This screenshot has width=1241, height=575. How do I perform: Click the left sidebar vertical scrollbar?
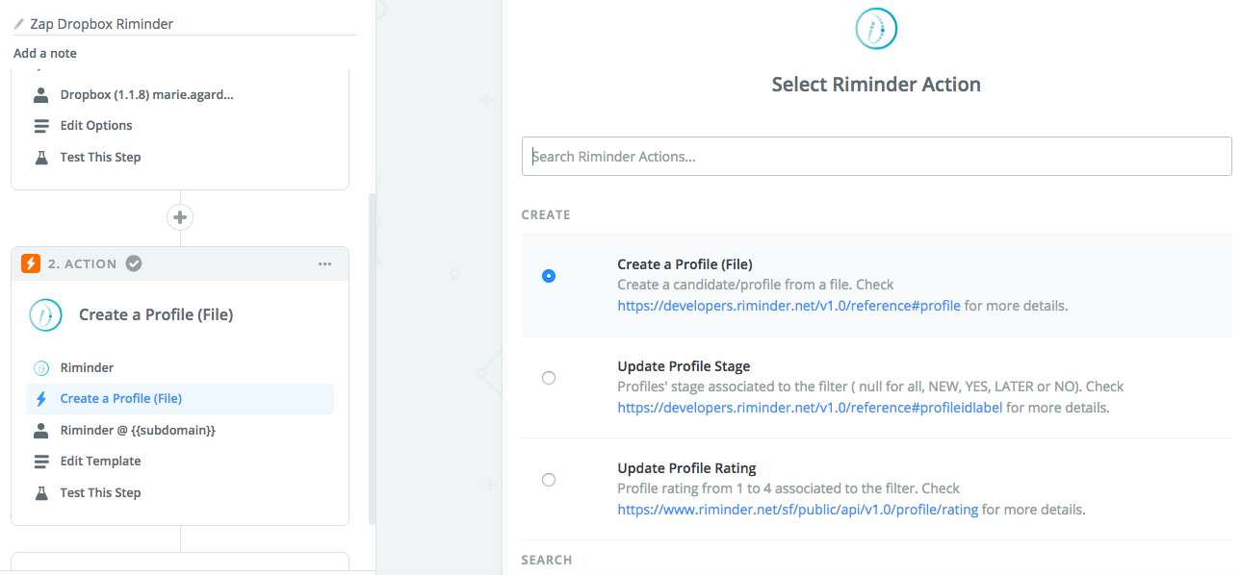coord(372,358)
